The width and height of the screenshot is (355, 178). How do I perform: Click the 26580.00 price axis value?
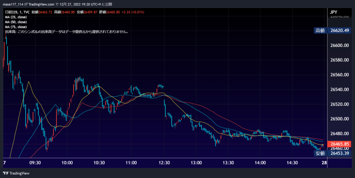[x=340, y=60]
